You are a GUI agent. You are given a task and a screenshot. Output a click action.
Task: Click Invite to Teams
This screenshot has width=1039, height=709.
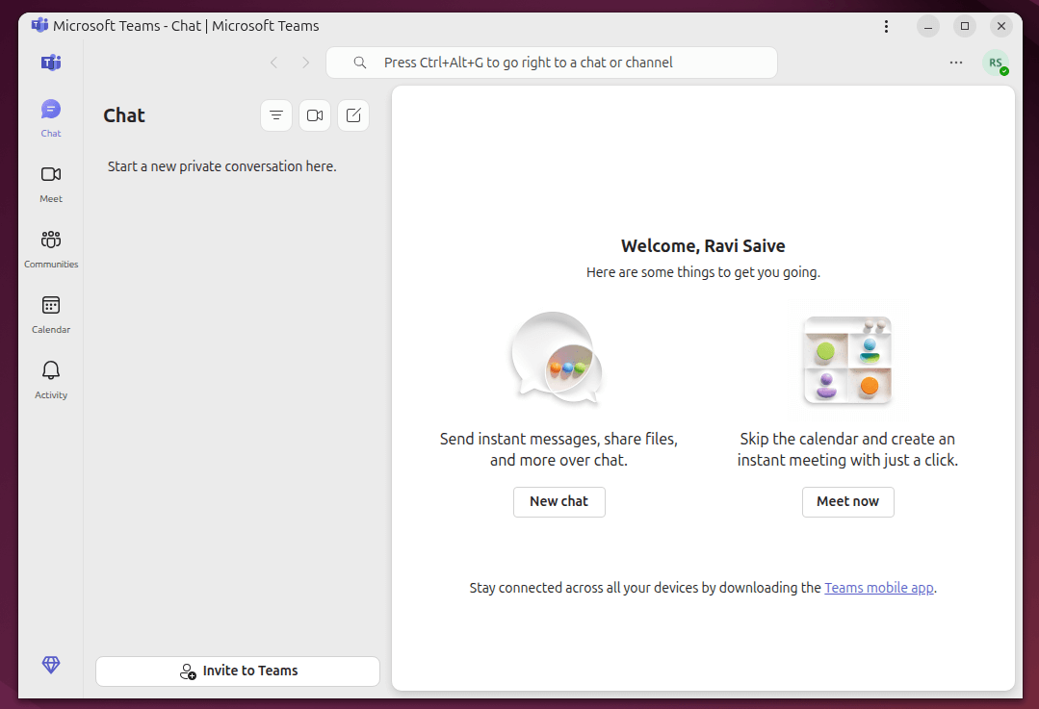click(237, 671)
